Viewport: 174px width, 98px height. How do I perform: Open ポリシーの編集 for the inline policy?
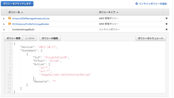click(50, 38)
